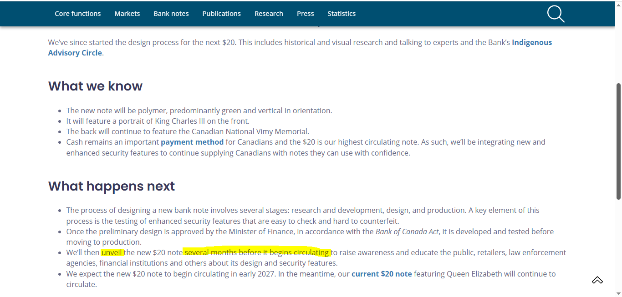
Task: Click highlighted "several months before it begins circulating"
Action: click(257, 252)
